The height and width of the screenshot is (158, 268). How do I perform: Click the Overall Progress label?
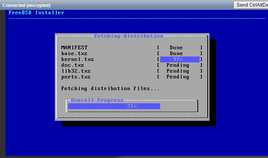(97, 100)
